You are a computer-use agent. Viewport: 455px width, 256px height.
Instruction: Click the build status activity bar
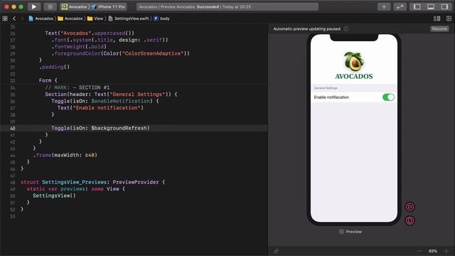(x=227, y=6)
